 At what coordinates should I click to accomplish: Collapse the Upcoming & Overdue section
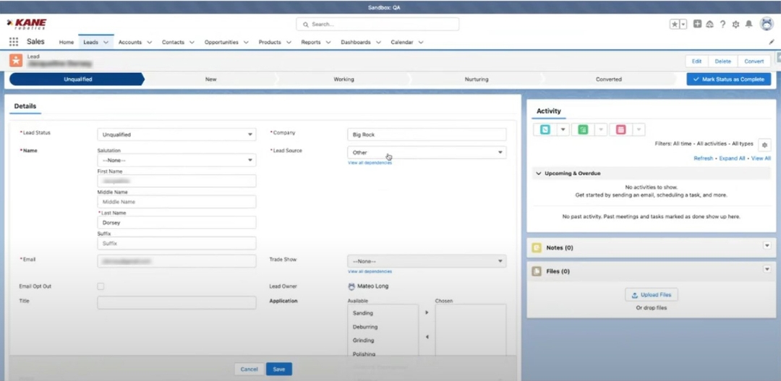538,174
